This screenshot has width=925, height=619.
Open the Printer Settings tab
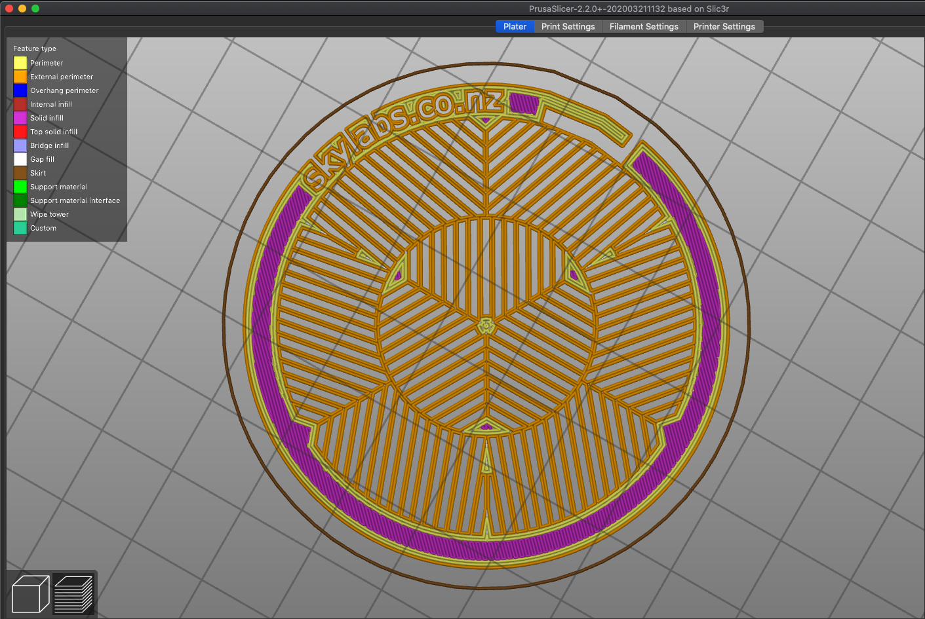724,26
